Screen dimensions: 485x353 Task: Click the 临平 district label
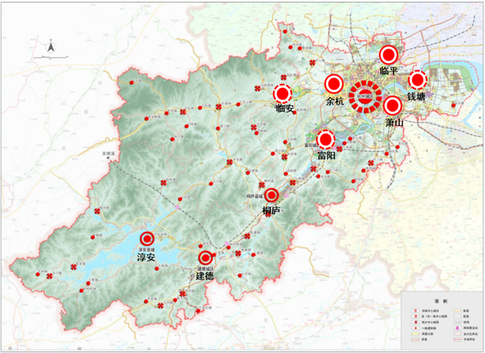point(389,70)
